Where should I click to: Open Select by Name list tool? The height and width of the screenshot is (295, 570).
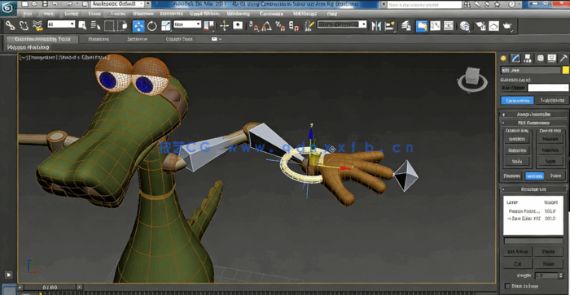(95, 26)
